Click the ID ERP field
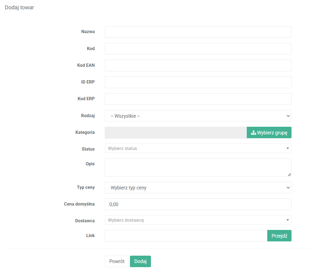Viewport: 309px width, 277px height. tap(198, 82)
